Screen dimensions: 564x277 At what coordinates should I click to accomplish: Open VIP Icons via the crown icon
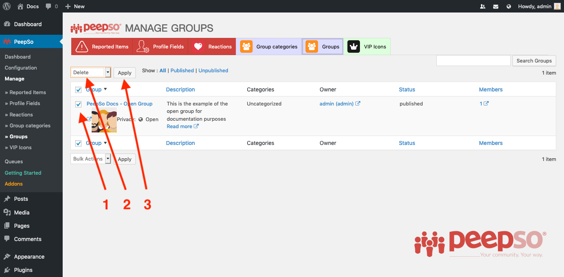coord(354,46)
